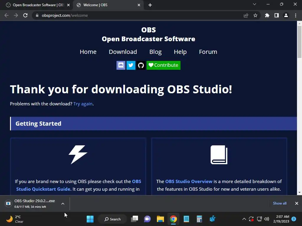Close the Welcome | OBS tab

[x=139, y=5]
